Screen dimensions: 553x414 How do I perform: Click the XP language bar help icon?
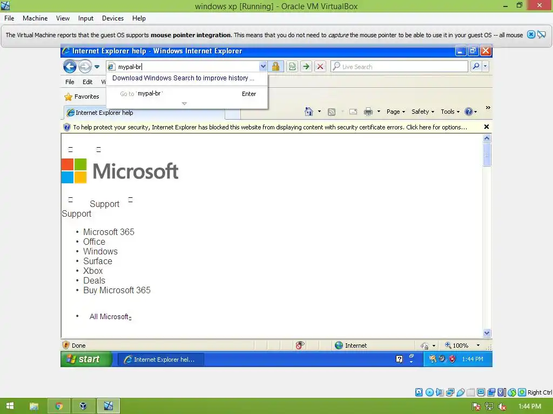[399, 359]
